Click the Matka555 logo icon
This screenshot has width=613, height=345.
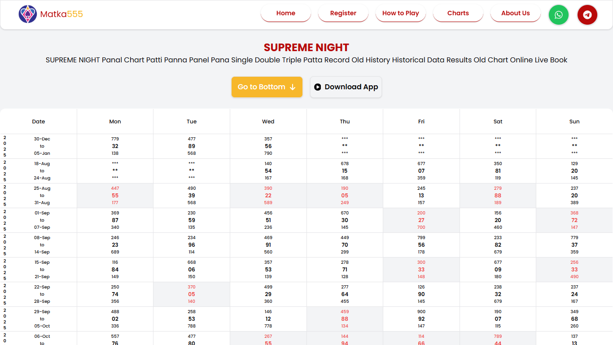[28, 14]
